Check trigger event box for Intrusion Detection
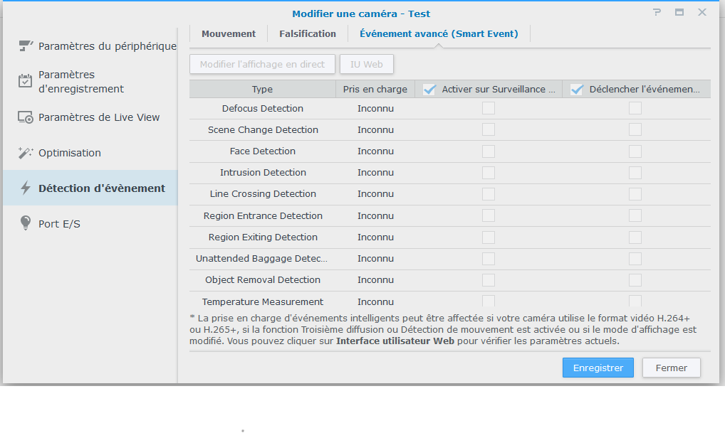Viewport: 725px width, 433px height. (635, 173)
